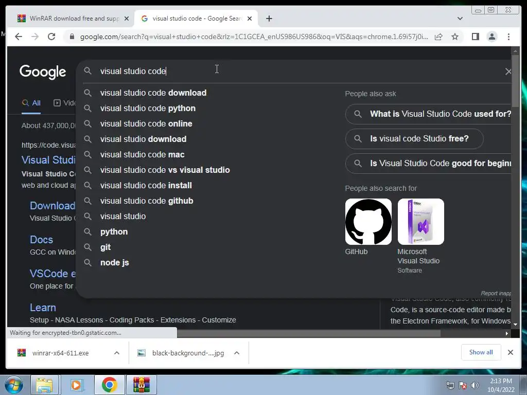Click the browser forward arrow

click(35, 37)
